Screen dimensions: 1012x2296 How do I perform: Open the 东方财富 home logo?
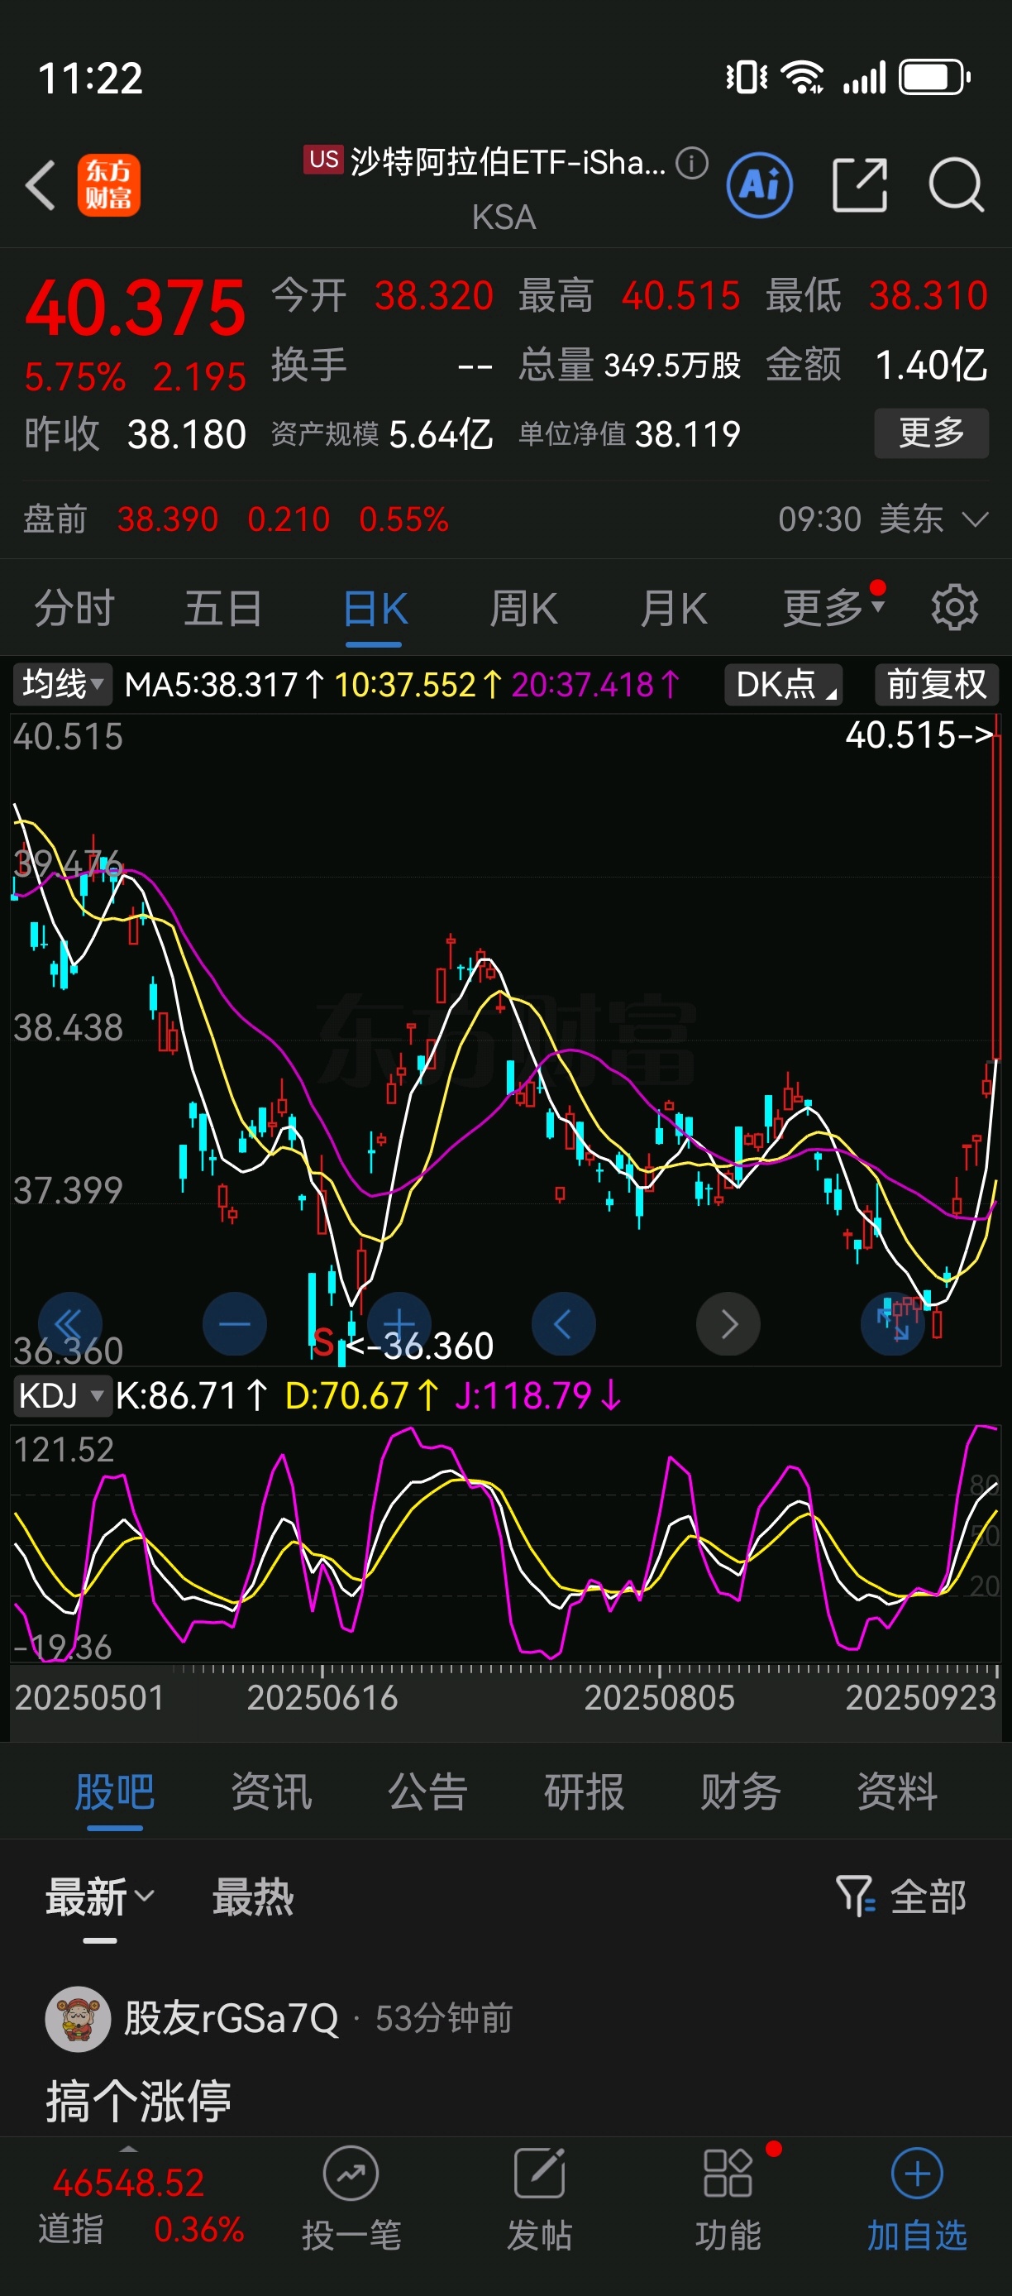click(108, 185)
